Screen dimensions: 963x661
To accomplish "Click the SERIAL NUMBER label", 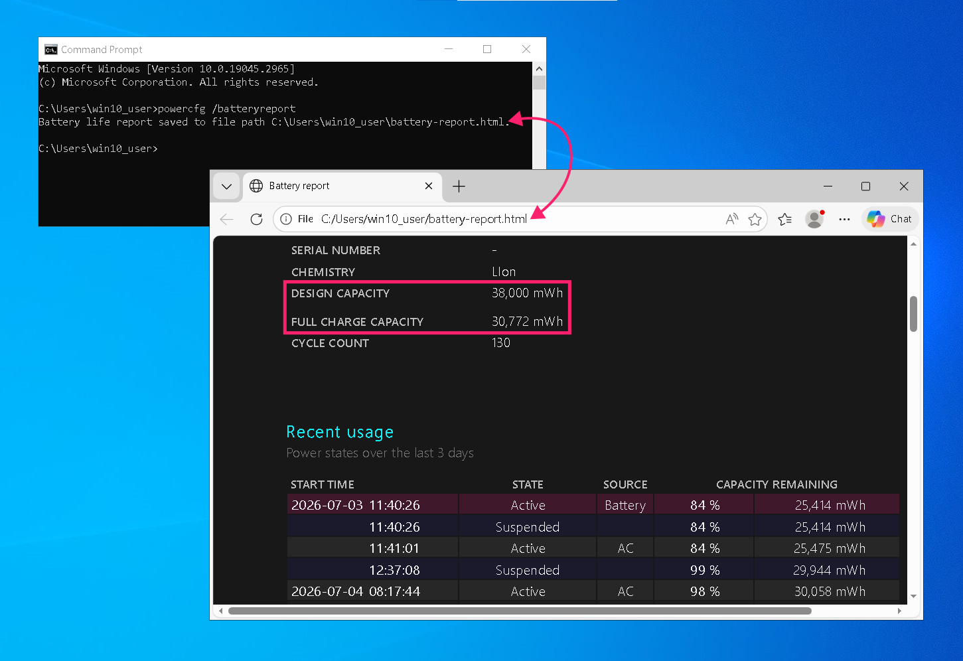I will (336, 250).
